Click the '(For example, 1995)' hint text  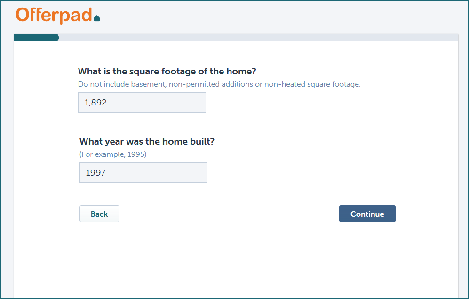(x=113, y=154)
